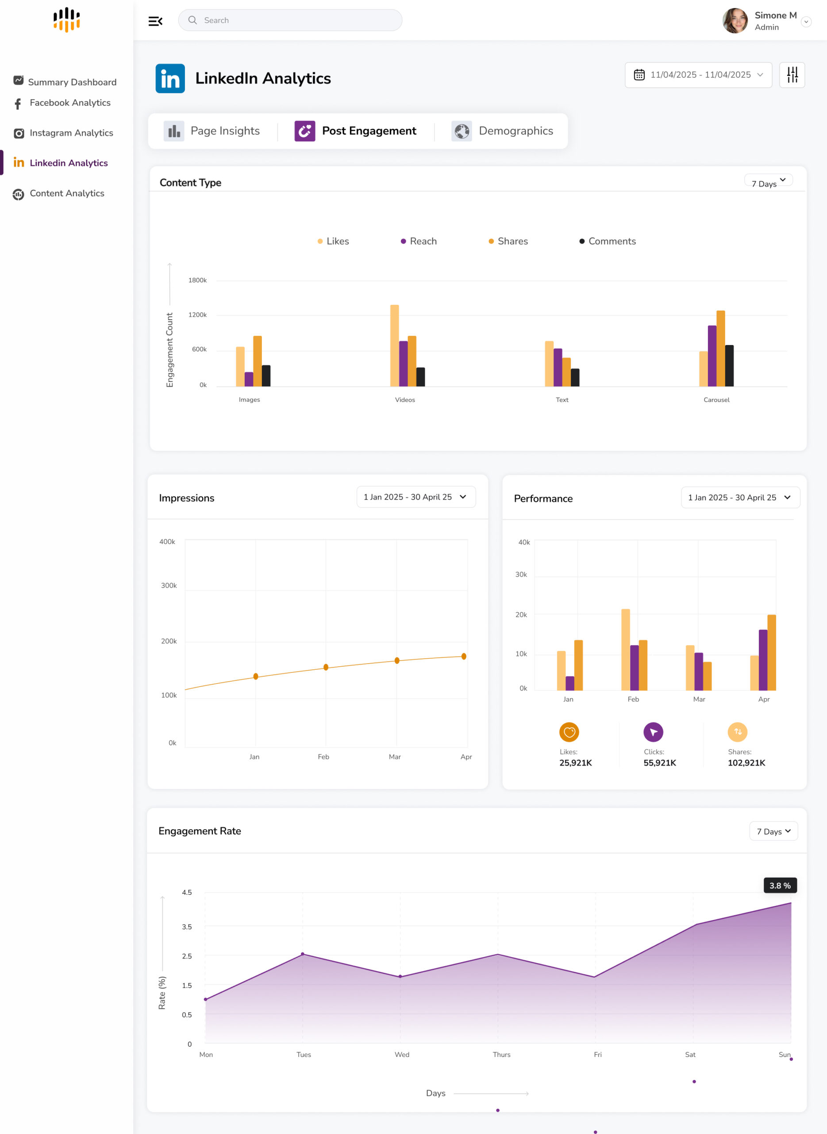Open Content Analytics page

(x=59, y=194)
